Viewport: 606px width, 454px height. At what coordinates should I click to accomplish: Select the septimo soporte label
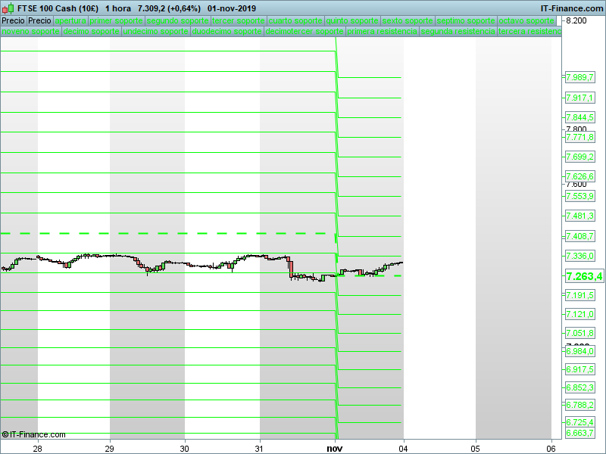466,21
